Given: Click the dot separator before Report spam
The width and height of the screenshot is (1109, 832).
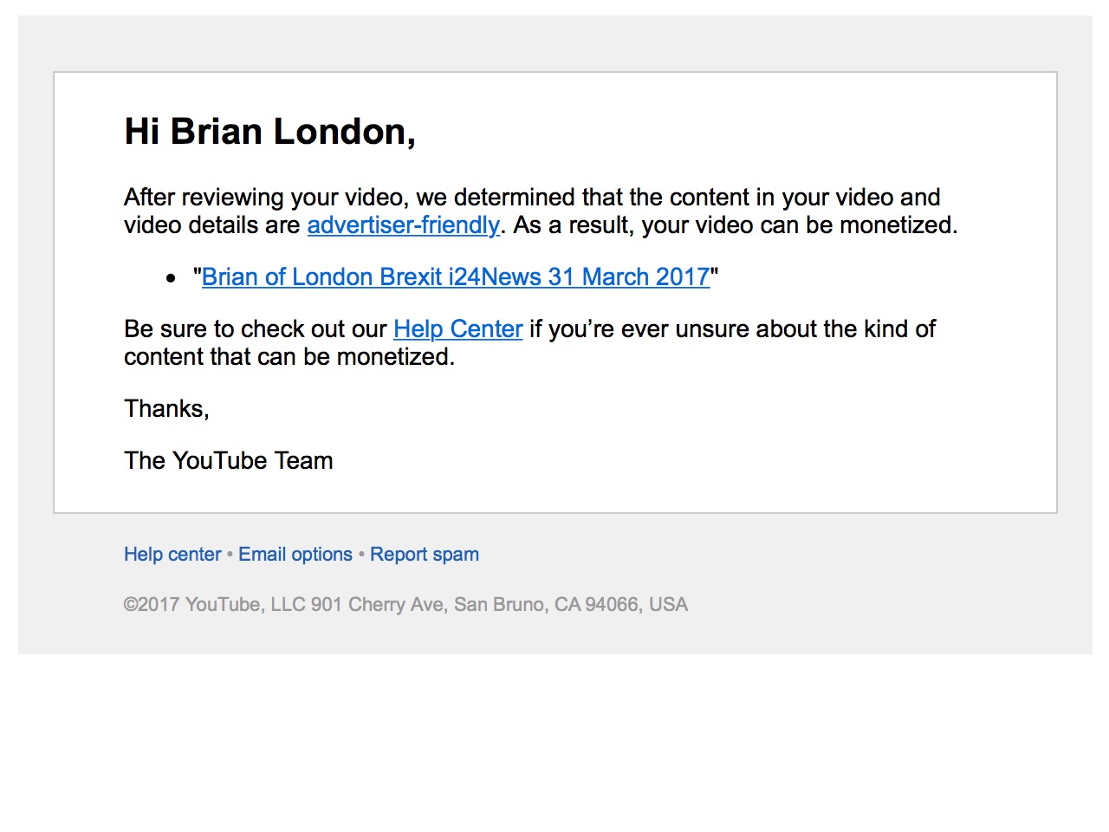Looking at the screenshot, I should [x=361, y=555].
